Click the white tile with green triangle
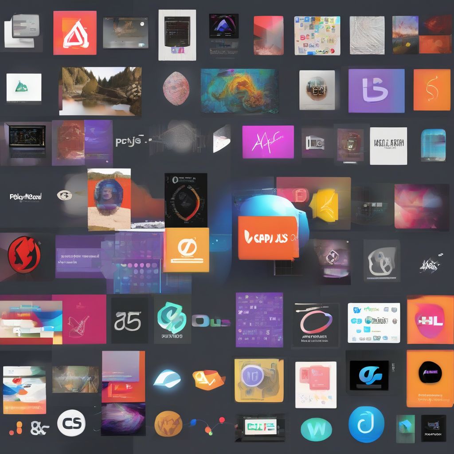The height and width of the screenshot is (454, 454). click(24, 87)
